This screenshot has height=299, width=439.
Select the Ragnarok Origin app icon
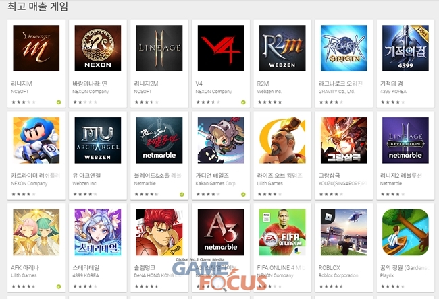click(344, 48)
